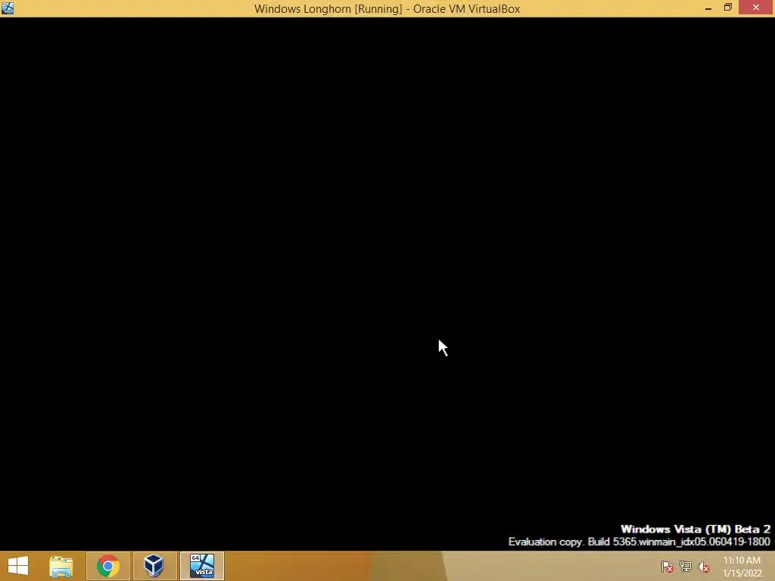Click the muted volume tray icon
This screenshot has height=581, width=775.
point(704,567)
